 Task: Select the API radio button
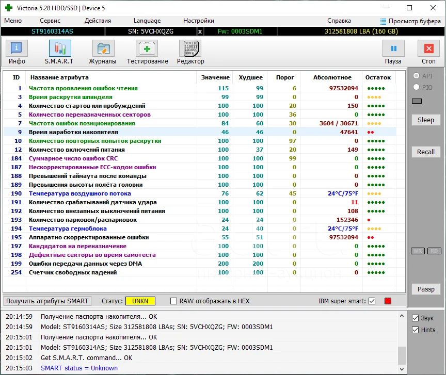(x=416, y=76)
